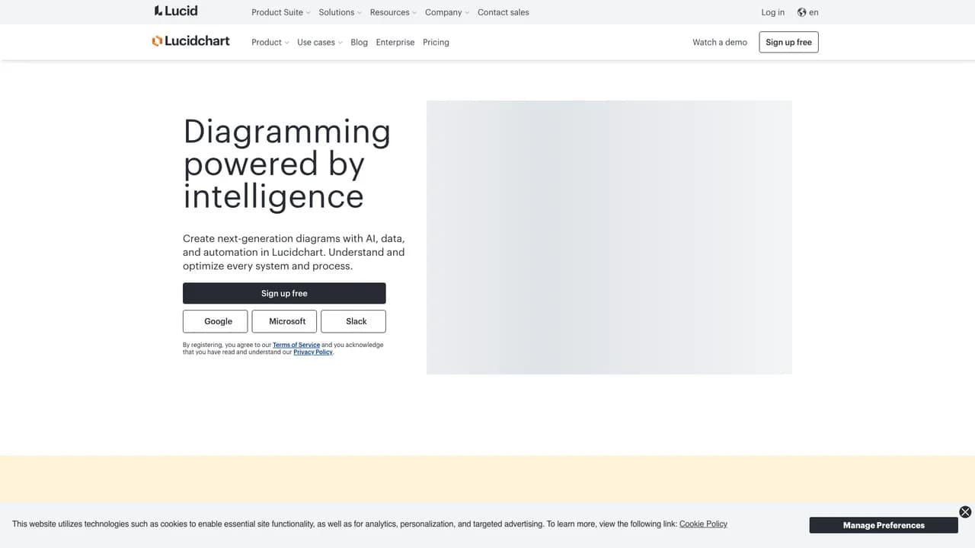This screenshot has width=975, height=548.
Task: Open the Enterprise page
Action: (x=395, y=43)
